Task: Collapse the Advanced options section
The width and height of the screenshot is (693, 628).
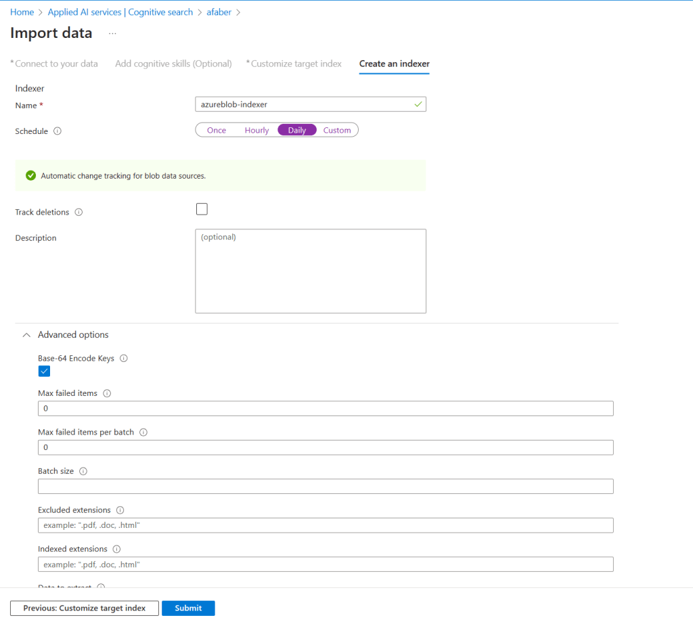Action: 27,335
